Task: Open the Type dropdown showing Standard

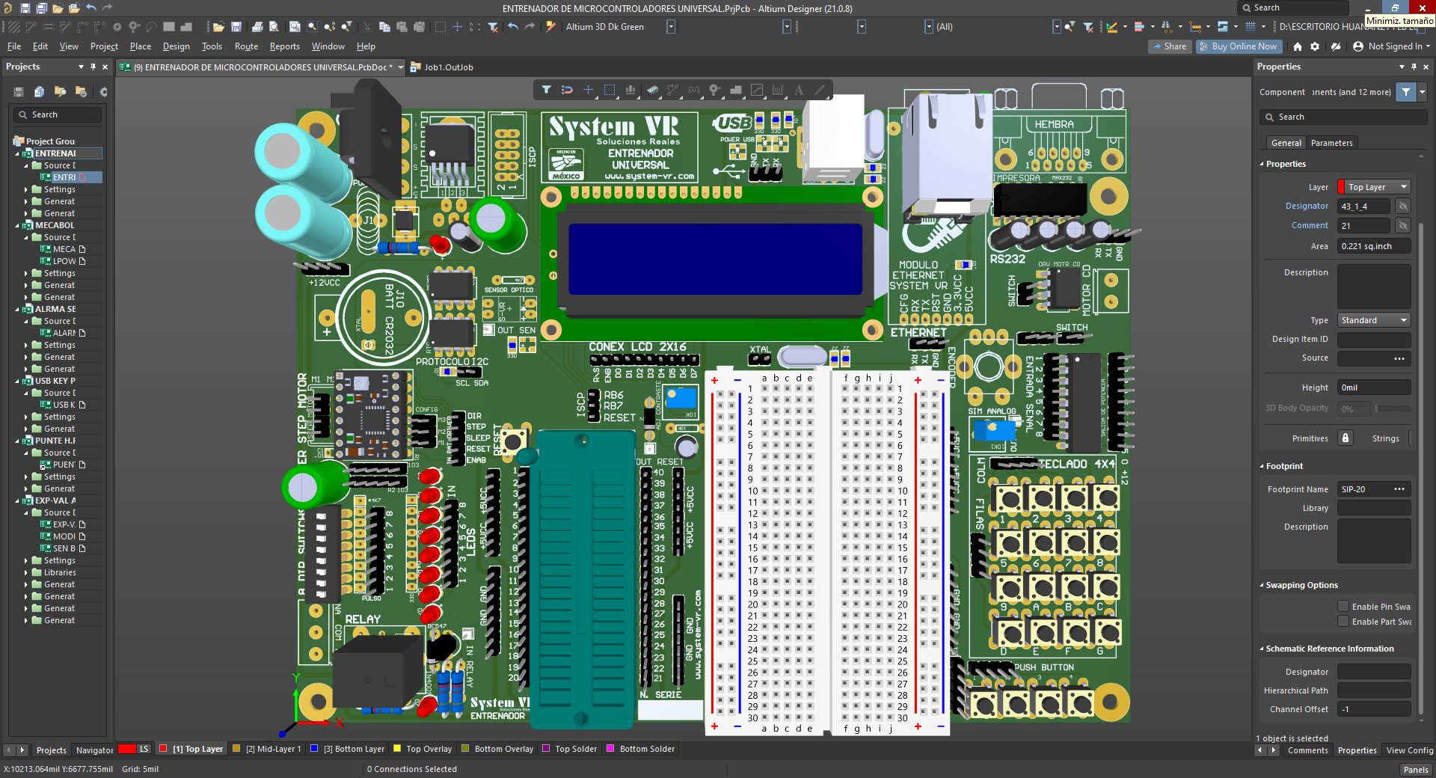Action: click(1373, 320)
